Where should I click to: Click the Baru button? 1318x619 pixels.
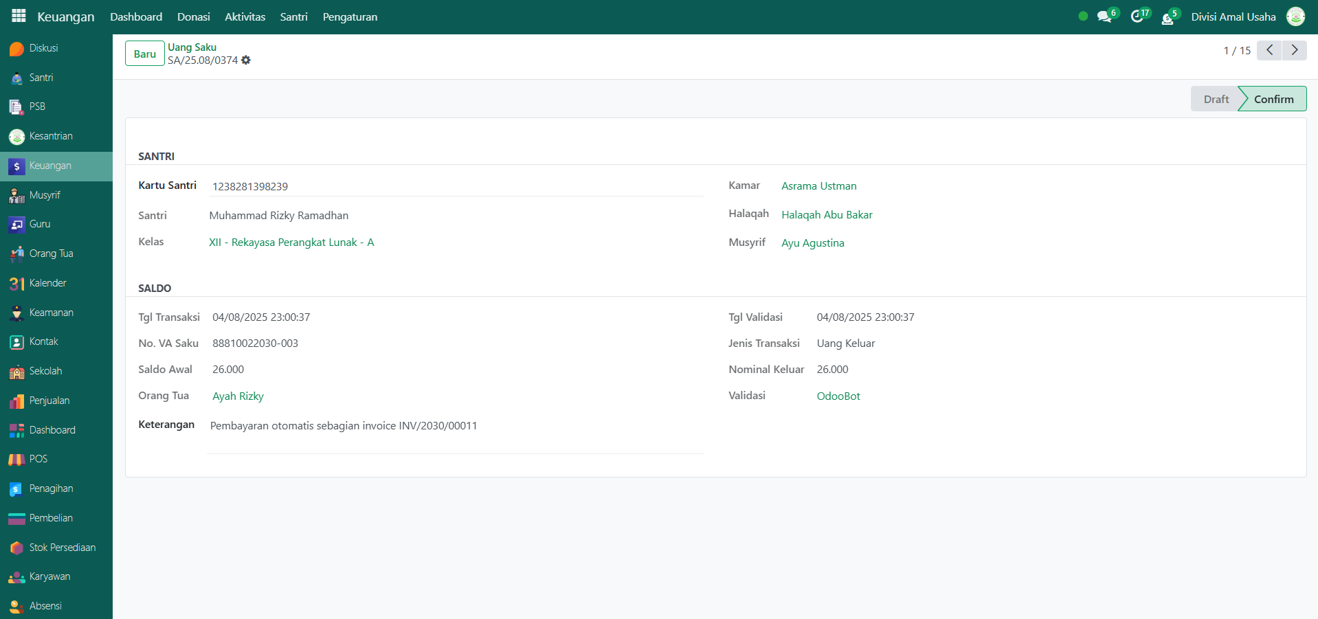144,54
